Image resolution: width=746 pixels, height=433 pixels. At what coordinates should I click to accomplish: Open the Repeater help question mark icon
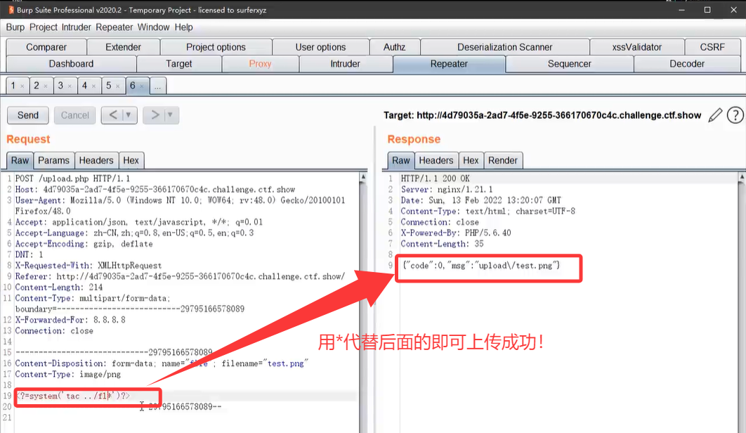735,115
